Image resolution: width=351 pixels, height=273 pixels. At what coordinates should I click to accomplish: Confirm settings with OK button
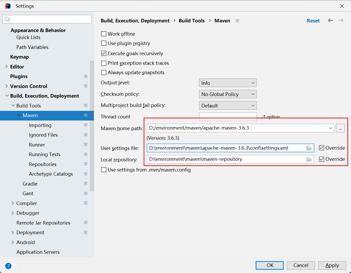click(270, 265)
